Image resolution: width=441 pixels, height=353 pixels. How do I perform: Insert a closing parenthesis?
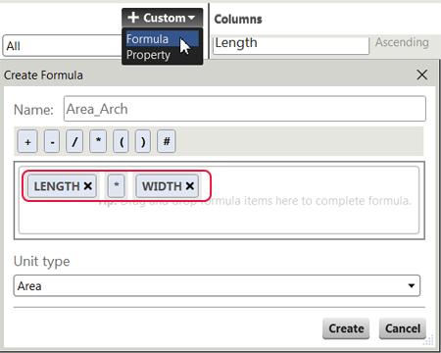[x=143, y=141]
